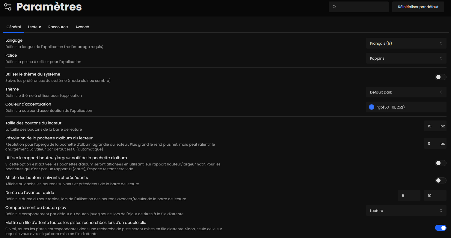Open the Raccourcis tab
This screenshot has width=451, height=238.
pyautogui.click(x=58, y=27)
